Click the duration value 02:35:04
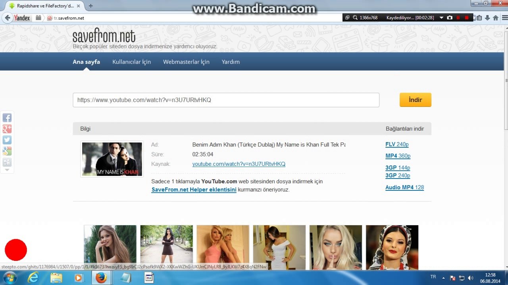 (x=203, y=154)
